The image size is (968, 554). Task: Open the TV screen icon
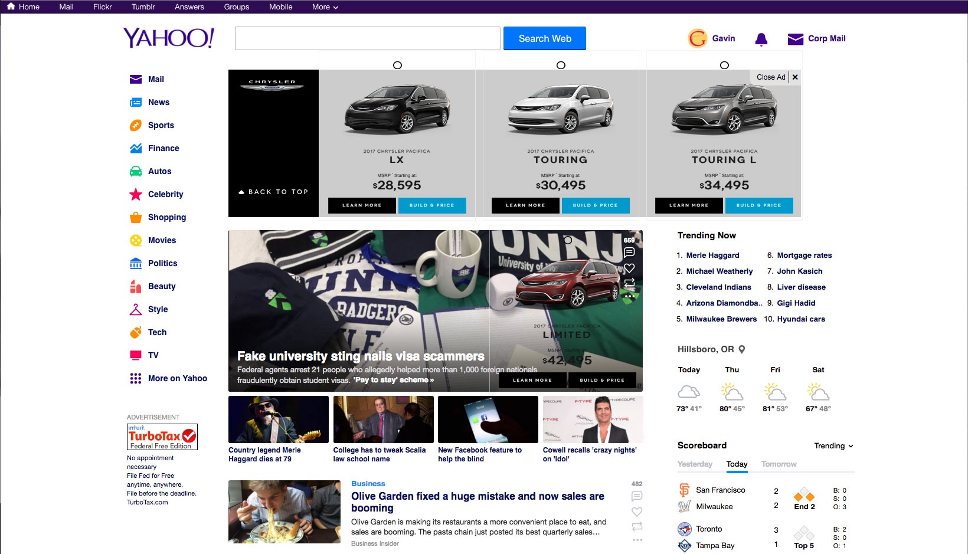click(136, 355)
